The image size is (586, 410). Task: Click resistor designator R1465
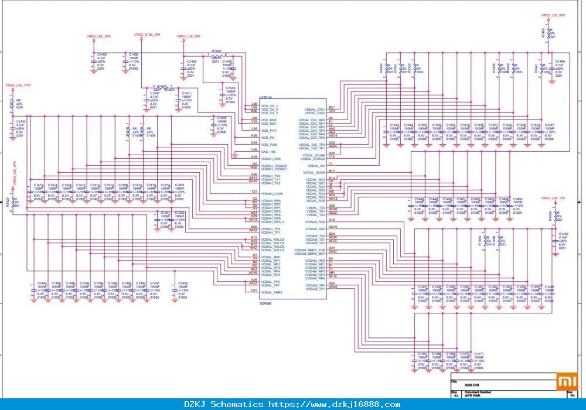543,33
